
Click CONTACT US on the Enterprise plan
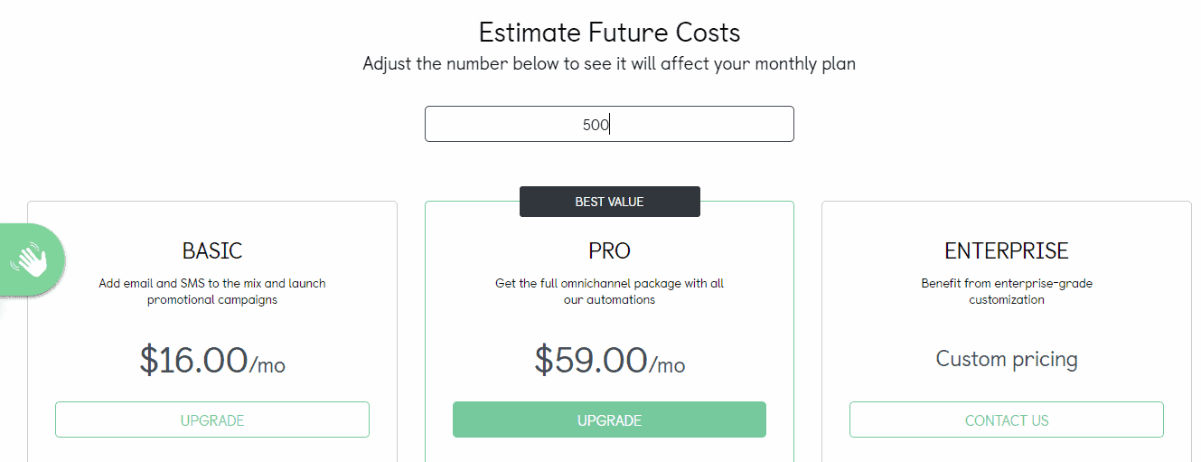(x=1007, y=420)
